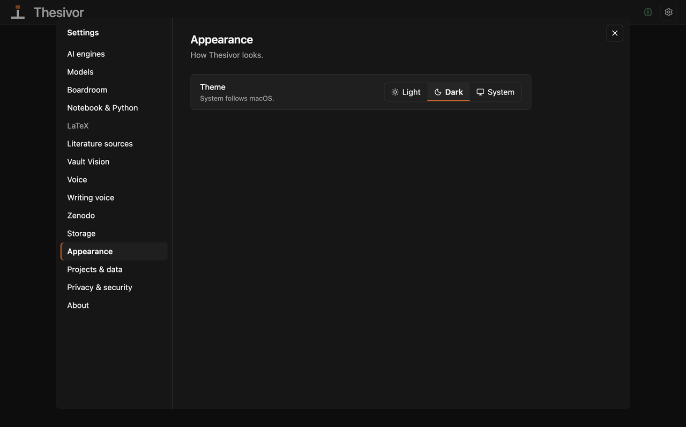Screen dimensions: 686x427
Task: Open Projects & data settings
Action: (x=114, y=270)
